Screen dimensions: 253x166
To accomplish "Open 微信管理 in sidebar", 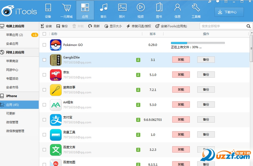I will [x=12, y=122].
